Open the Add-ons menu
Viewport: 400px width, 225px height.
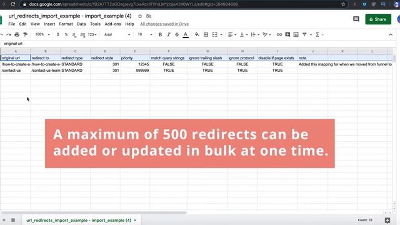coord(112,24)
